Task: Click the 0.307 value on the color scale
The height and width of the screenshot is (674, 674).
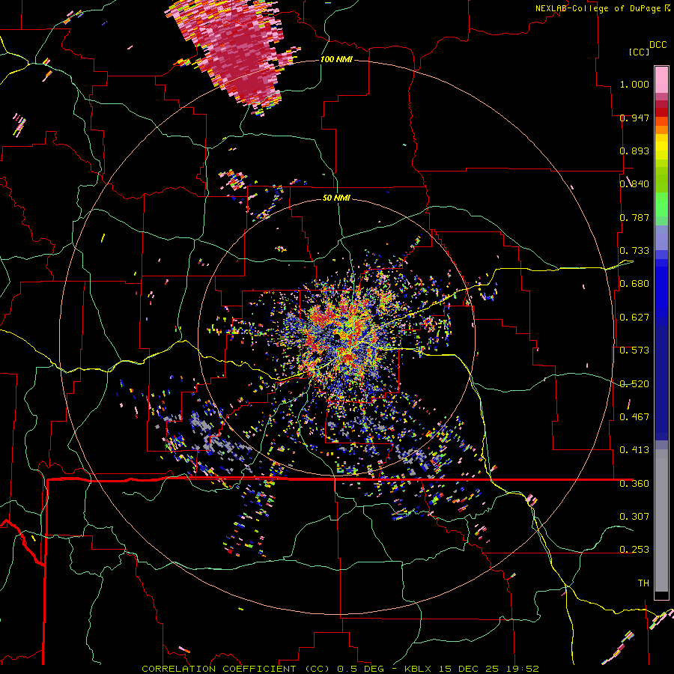Action: 634,516
